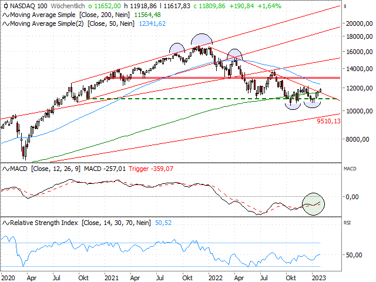376x282 pixels.
Task: Click the small MACD axis caption
Action: tap(350, 169)
